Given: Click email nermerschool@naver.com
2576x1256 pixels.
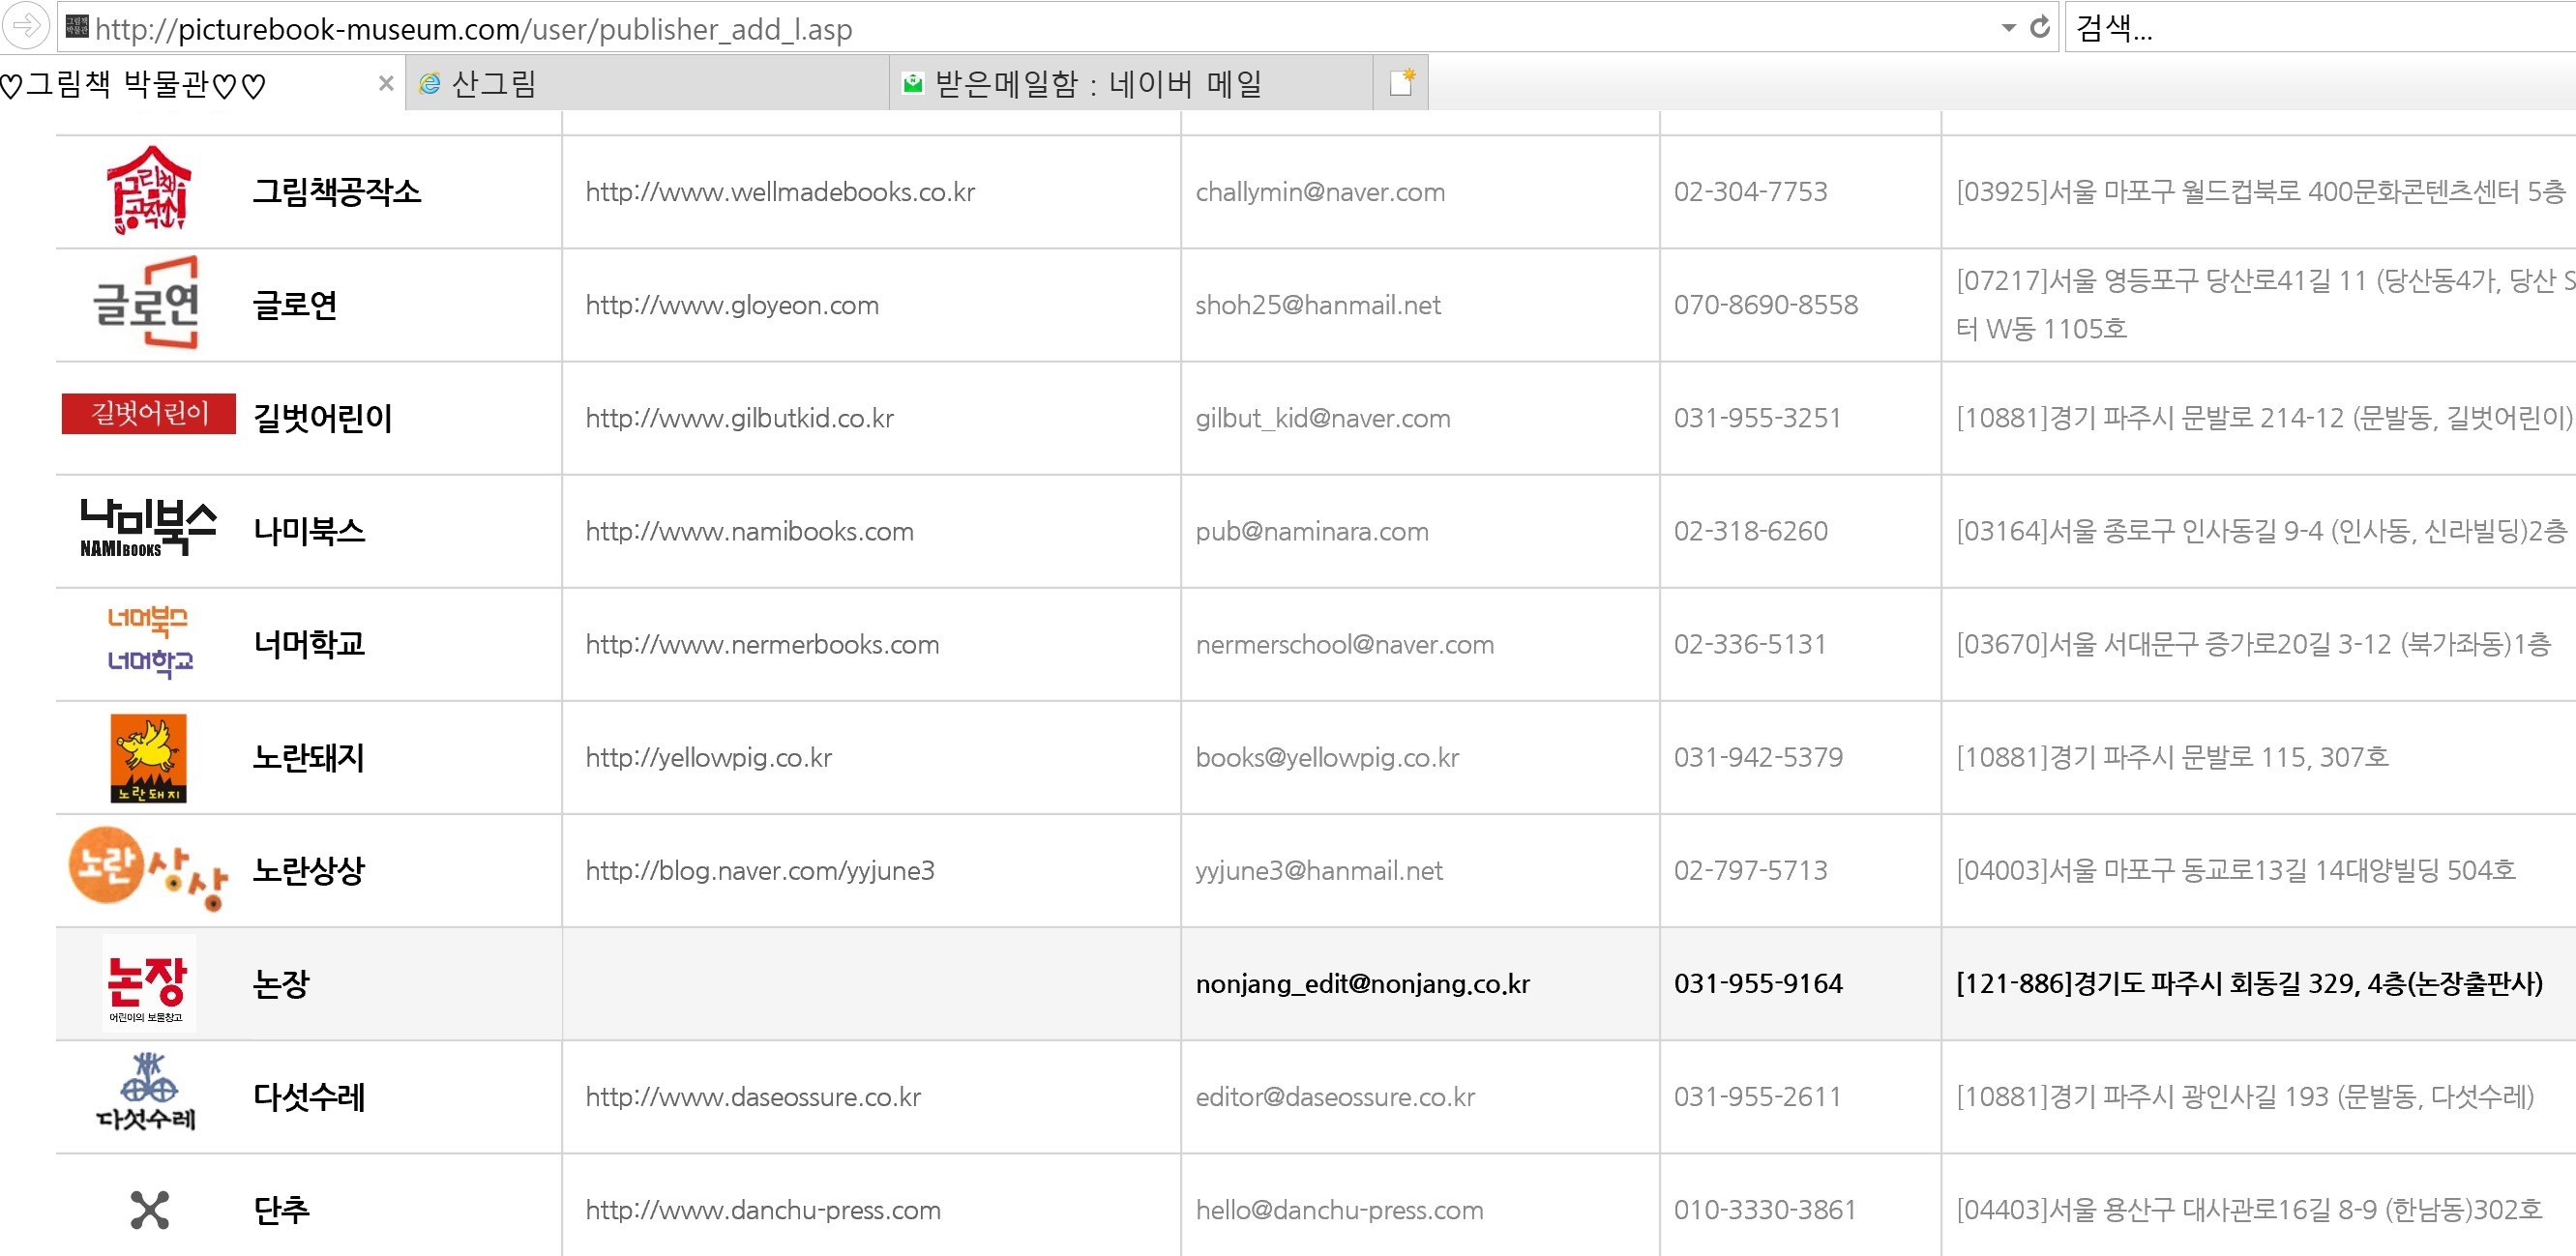Looking at the screenshot, I should click(x=1345, y=645).
